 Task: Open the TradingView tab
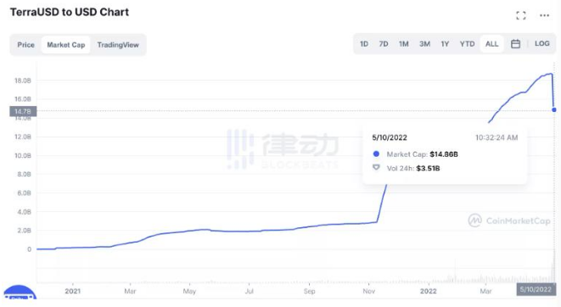(118, 45)
